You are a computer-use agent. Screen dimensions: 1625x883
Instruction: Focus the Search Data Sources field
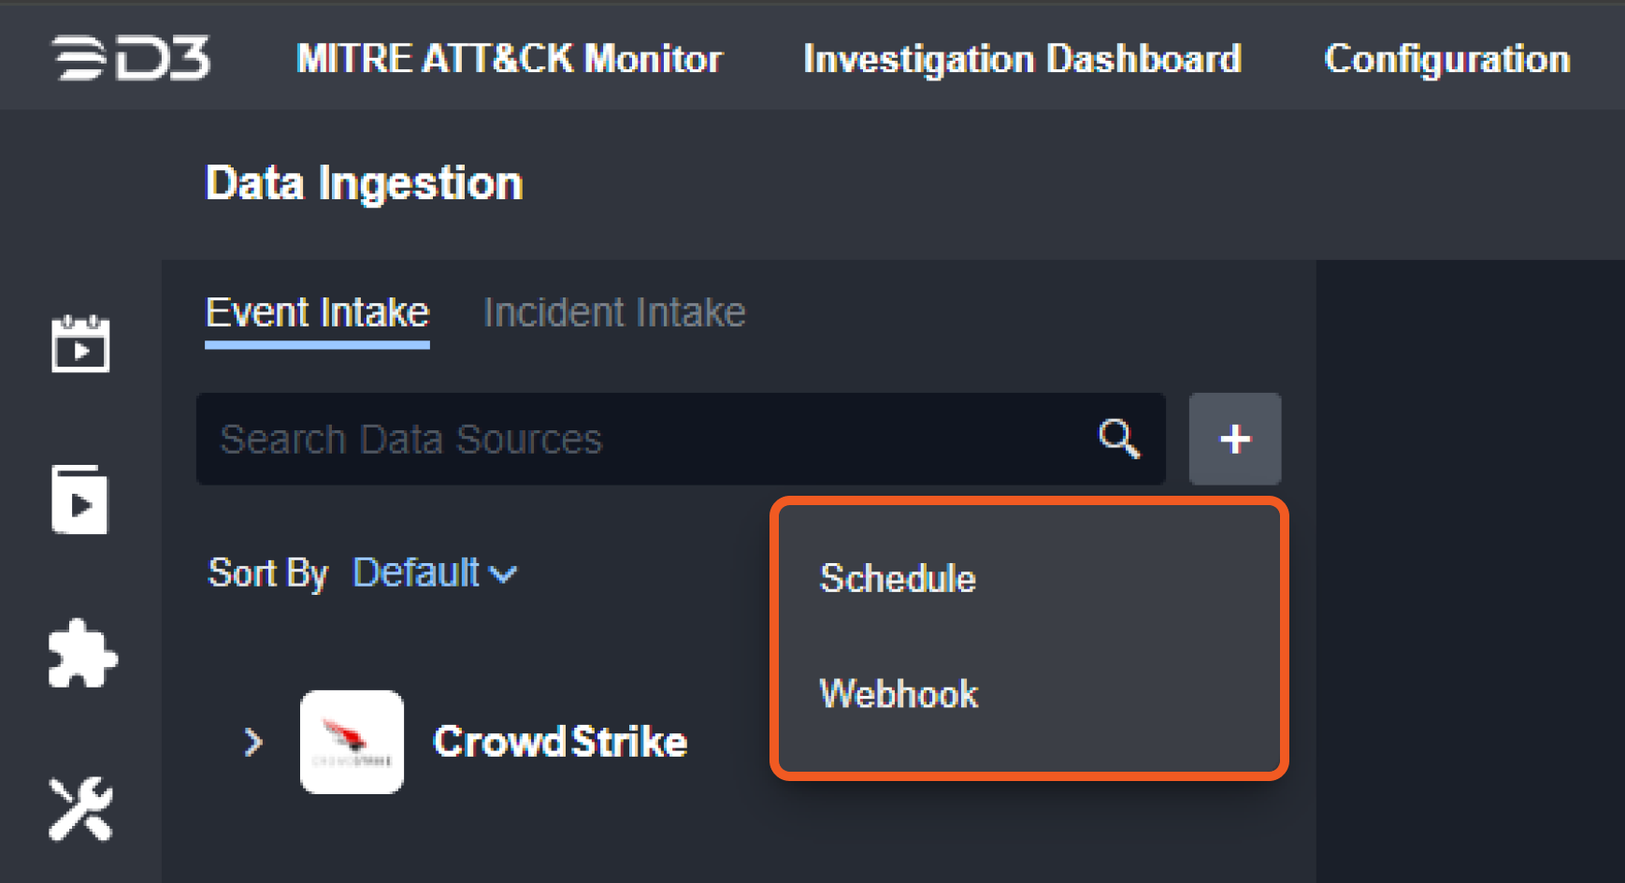point(645,439)
